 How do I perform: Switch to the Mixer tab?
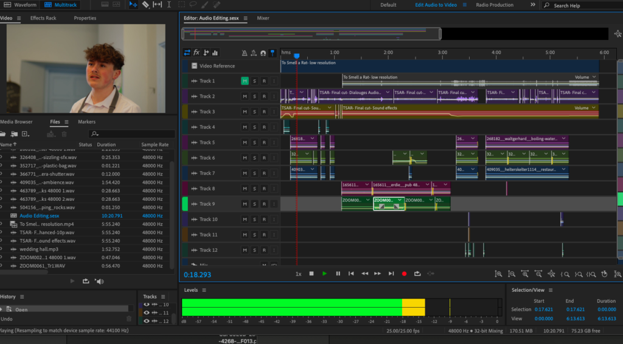(263, 19)
